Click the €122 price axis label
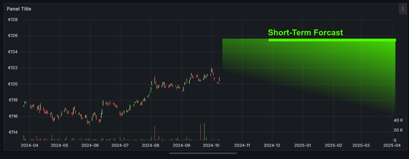This screenshot has height=159, width=409. 13,68
